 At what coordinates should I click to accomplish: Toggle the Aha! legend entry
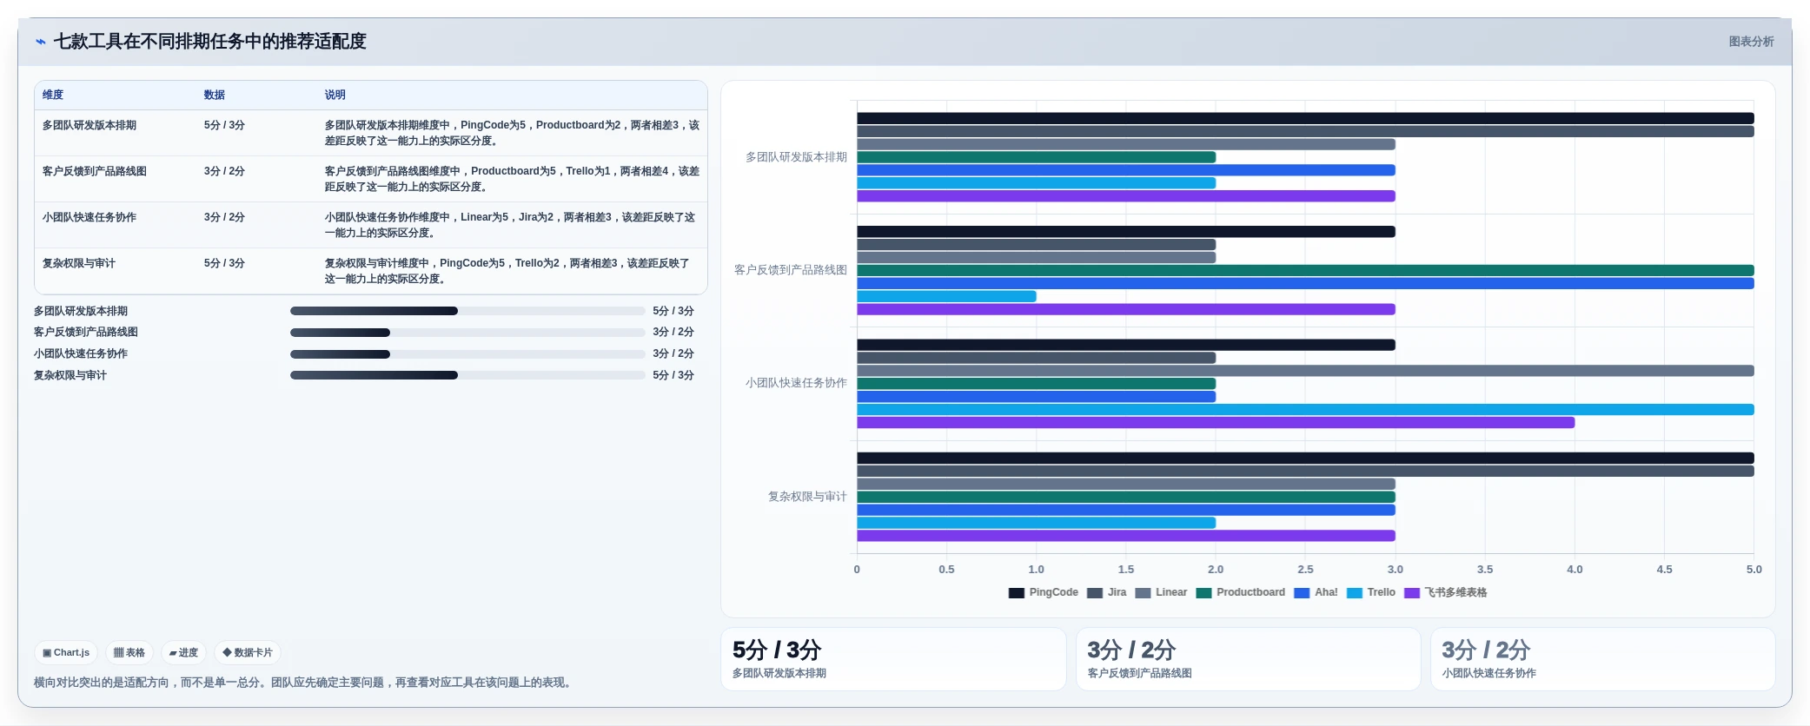(1316, 593)
